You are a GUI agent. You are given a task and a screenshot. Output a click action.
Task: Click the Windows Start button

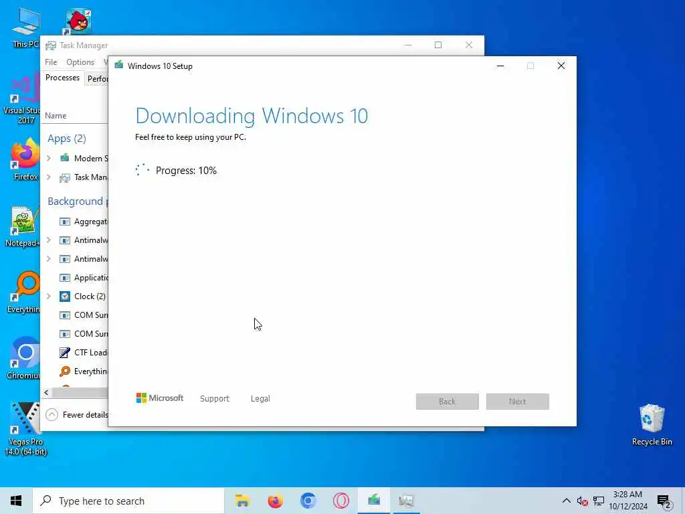click(x=16, y=501)
